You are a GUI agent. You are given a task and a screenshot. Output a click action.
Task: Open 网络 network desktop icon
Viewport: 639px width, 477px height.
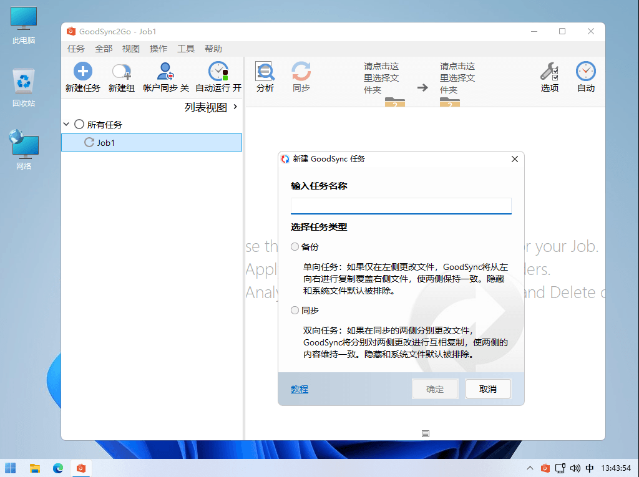[x=24, y=150]
